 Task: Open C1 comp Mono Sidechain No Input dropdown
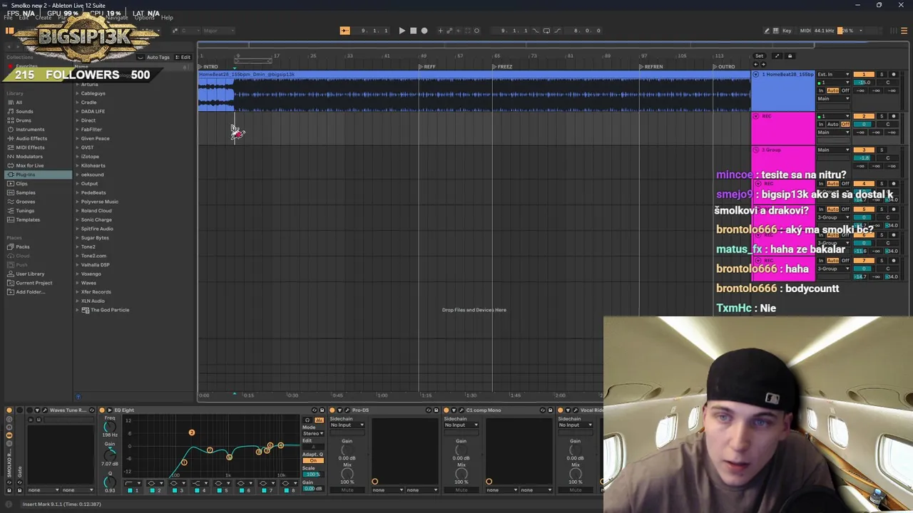click(x=461, y=425)
